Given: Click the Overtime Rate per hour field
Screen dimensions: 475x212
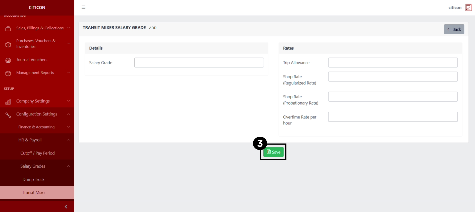Looking at the screenshot, I should [393, 117].
